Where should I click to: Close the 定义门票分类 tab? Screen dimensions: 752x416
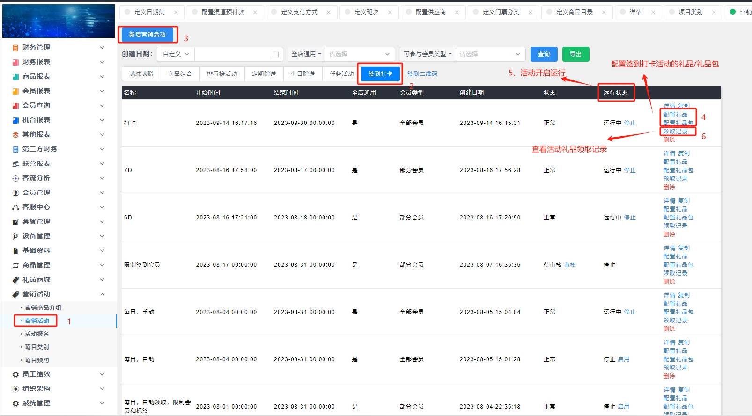coord(531,12)
